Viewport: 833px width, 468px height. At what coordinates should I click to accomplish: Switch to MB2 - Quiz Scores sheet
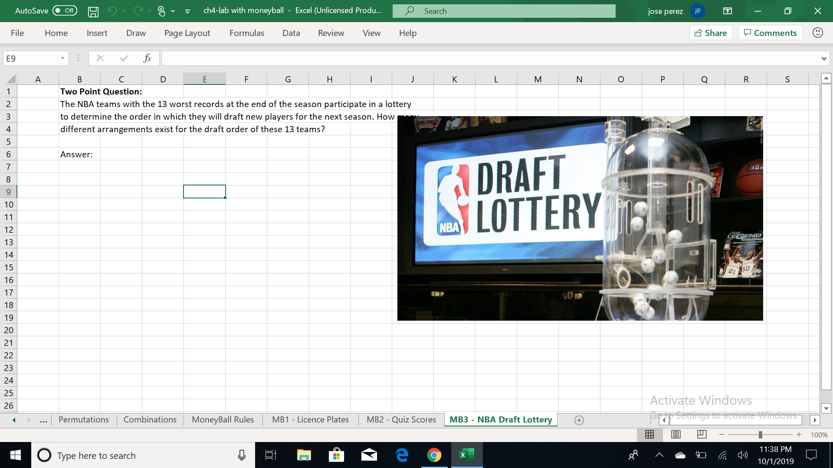(x=401, y=419)
